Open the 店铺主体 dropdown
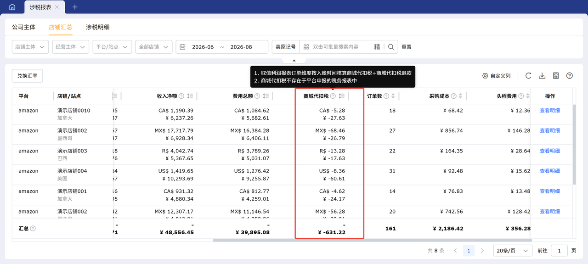 point(30,47)
